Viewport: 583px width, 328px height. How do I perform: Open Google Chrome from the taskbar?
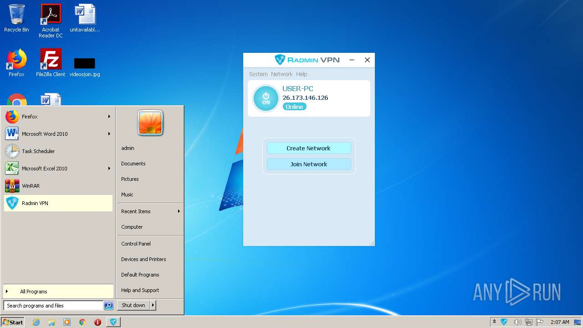tap(82, 322)
